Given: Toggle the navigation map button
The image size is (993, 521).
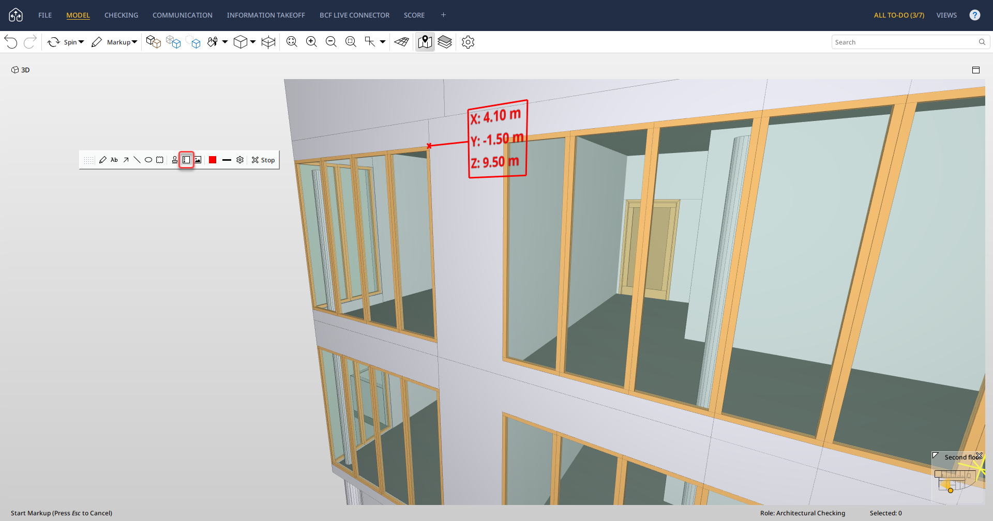Looking at the screenshot, I should [x=425, y=42].
